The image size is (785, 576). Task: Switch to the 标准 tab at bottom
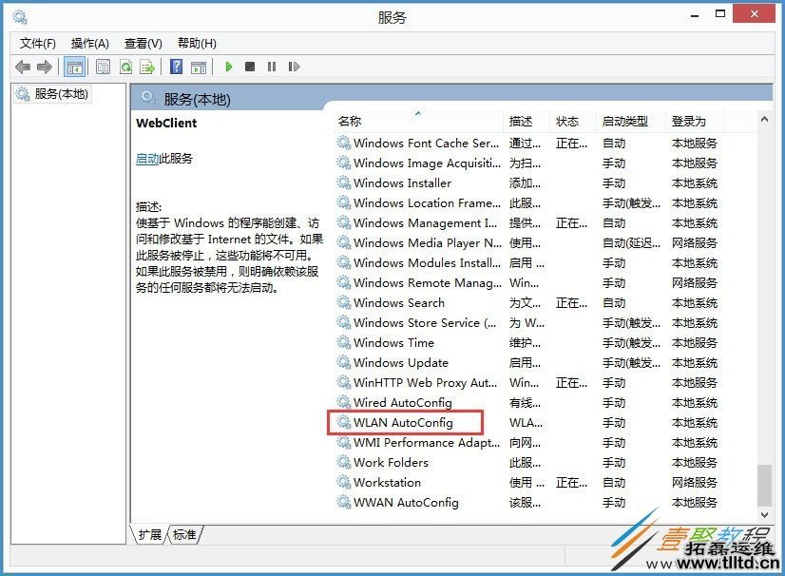point(183,535)
